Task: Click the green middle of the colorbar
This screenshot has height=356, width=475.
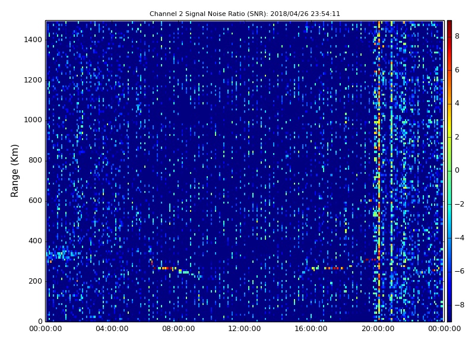Action: click(449, 171)
